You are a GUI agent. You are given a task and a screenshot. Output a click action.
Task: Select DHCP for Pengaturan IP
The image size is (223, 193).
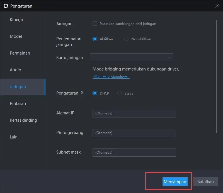pyautogui.click(x=95, y=93)
